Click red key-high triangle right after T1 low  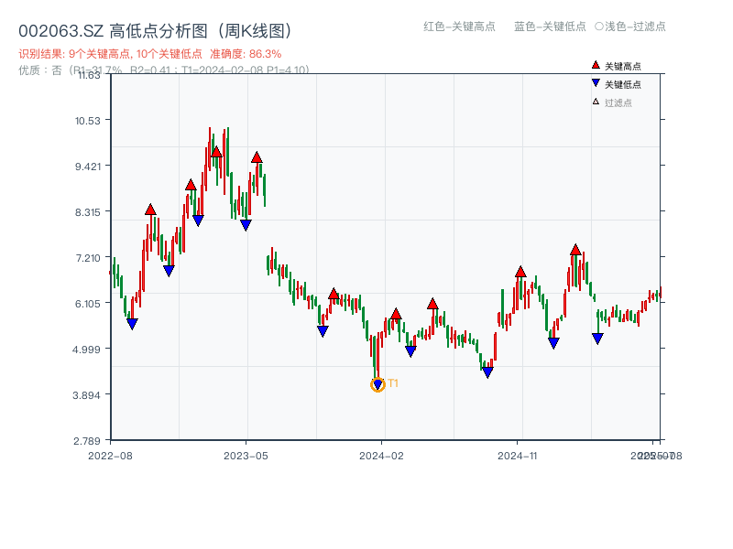tap(396, 314)
